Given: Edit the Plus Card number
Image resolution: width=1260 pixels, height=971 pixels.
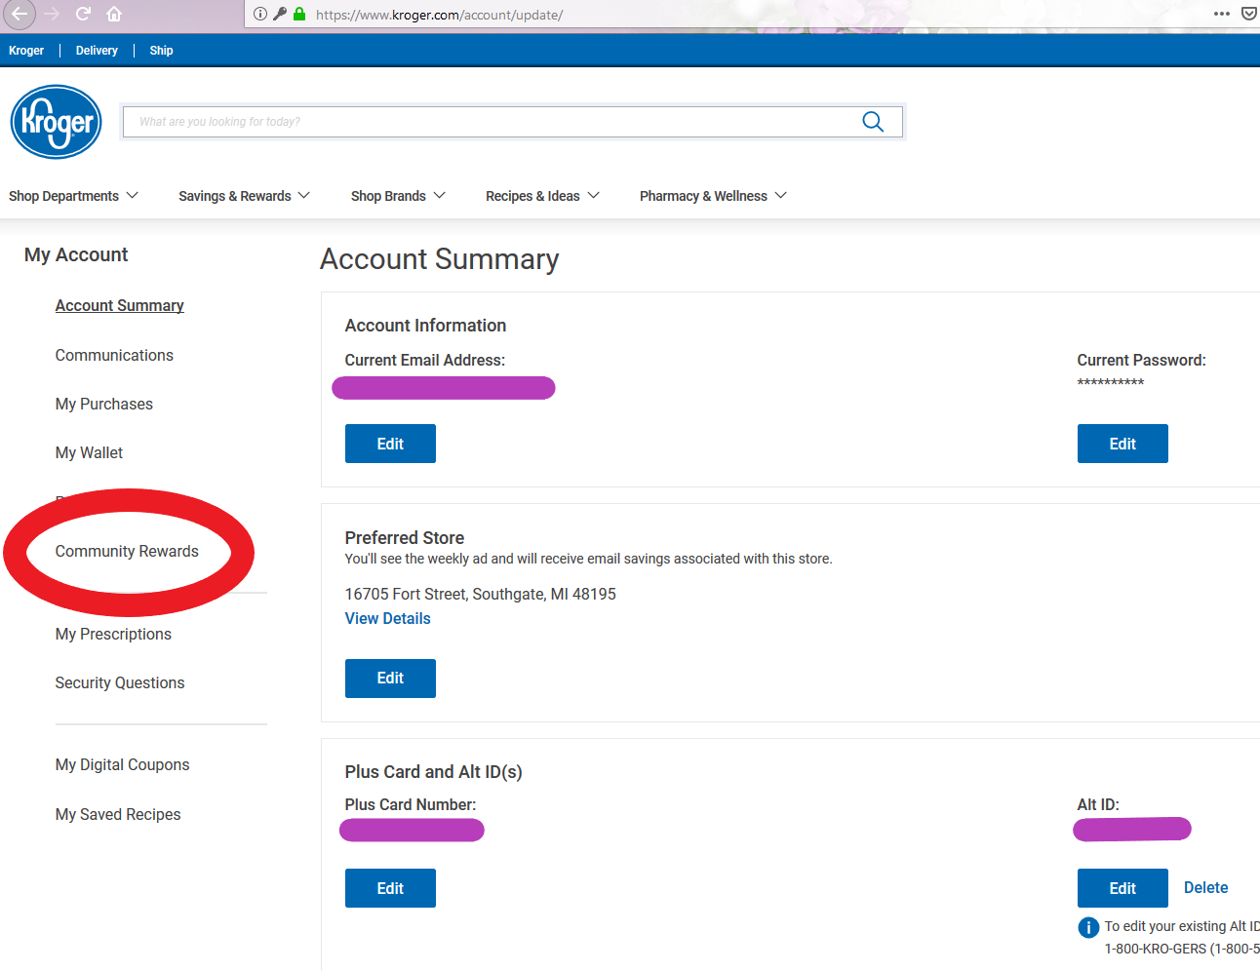Looking at the screenshot, I should point(390,888).
